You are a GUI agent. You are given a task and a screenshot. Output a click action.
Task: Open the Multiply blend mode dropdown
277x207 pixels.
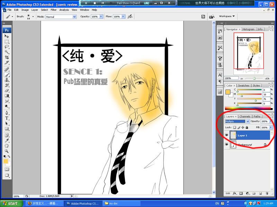tap(237, 121)
